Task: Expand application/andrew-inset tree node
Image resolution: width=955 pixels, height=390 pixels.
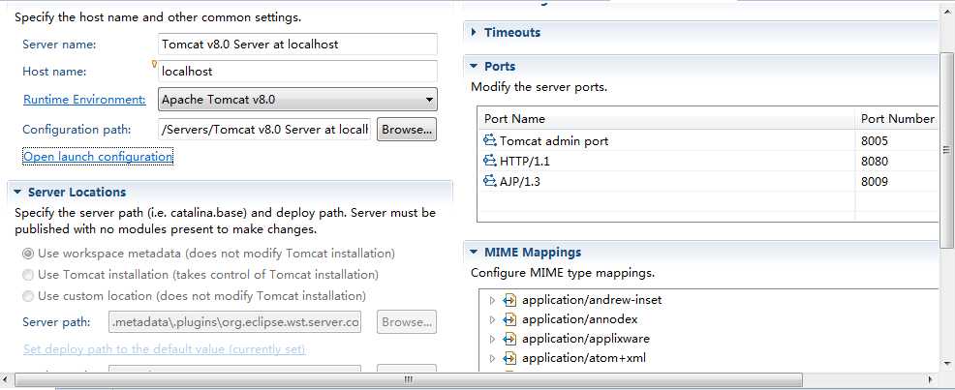Action: tap(493, 300)
